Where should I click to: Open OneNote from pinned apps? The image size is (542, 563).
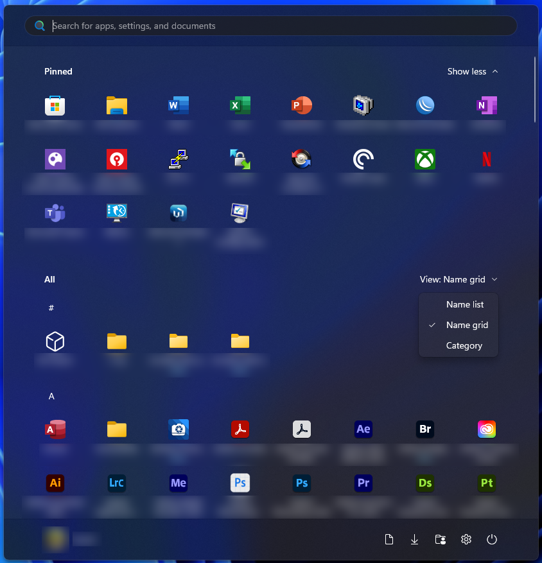(x=487, y=105)
